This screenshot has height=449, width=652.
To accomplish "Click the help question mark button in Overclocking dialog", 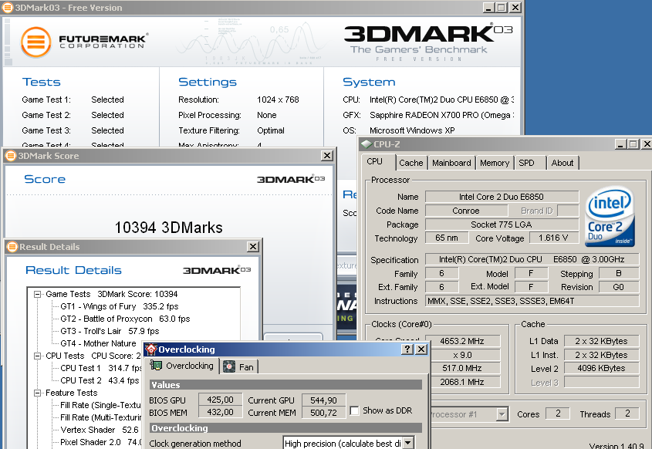I will point(407,349).
